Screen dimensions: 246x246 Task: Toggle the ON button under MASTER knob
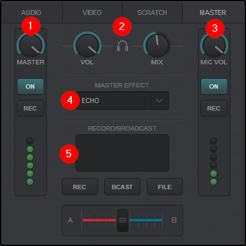coord(31,86)
